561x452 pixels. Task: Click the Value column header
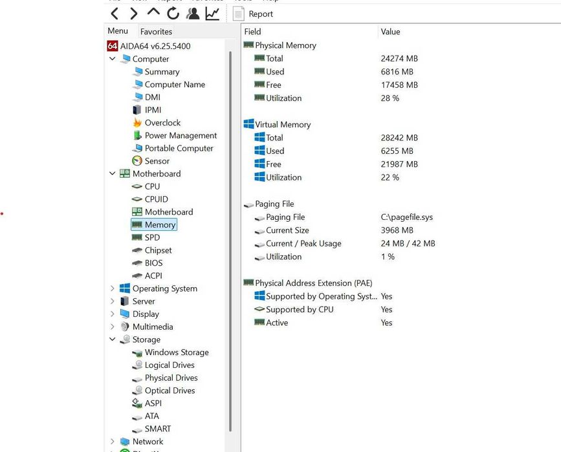click(390, 32)
